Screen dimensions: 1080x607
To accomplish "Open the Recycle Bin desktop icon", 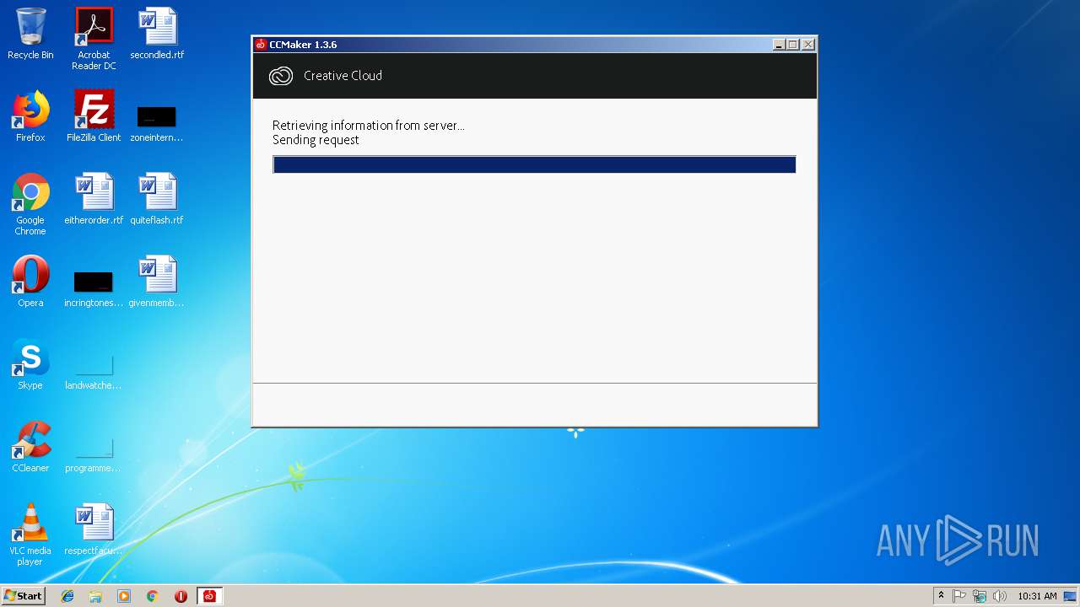I will pyautogui.click(x=30, y=34).
